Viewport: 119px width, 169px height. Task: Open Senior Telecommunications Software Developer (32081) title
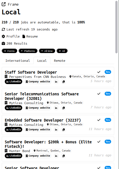(42, 96)
